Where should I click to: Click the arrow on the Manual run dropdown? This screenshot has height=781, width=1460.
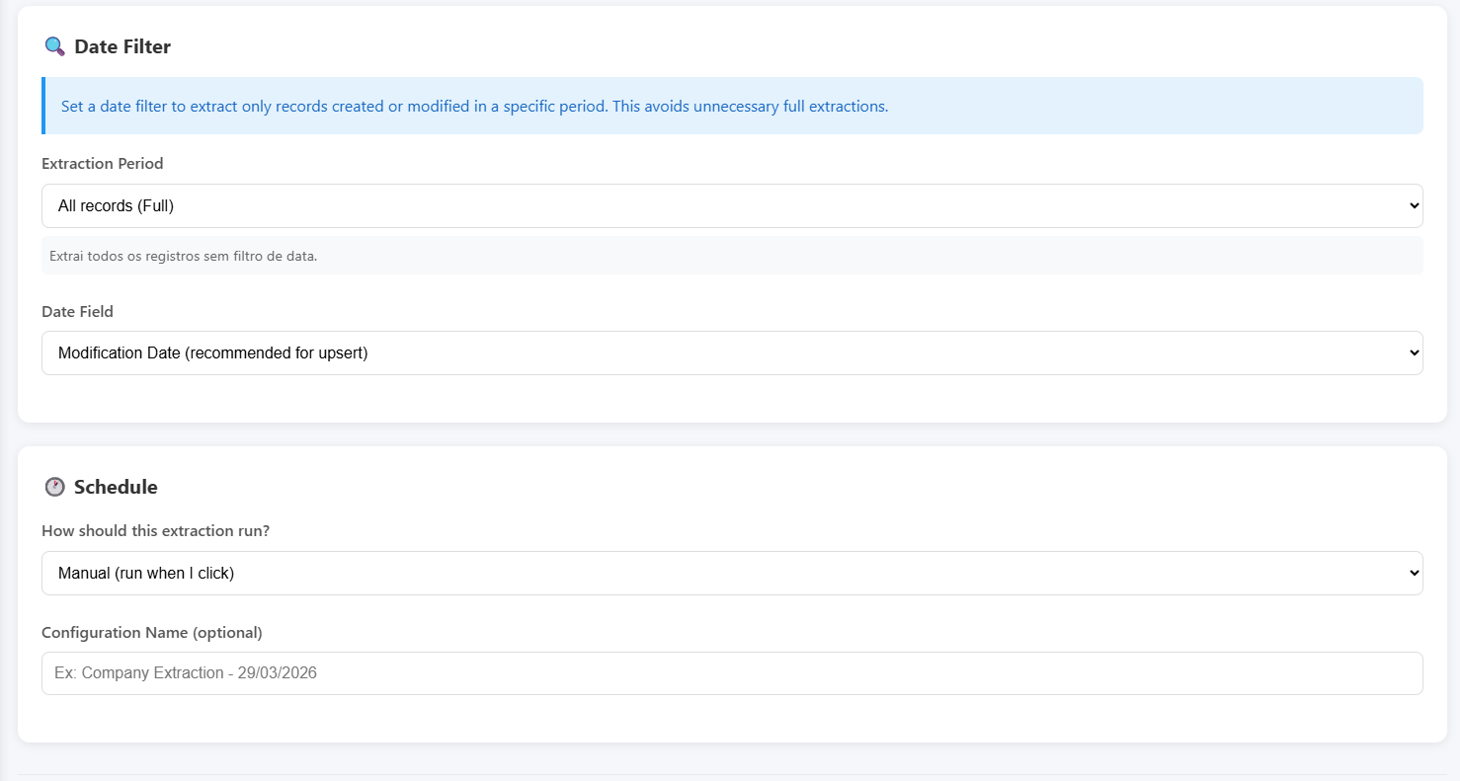tap(1414, 573)
